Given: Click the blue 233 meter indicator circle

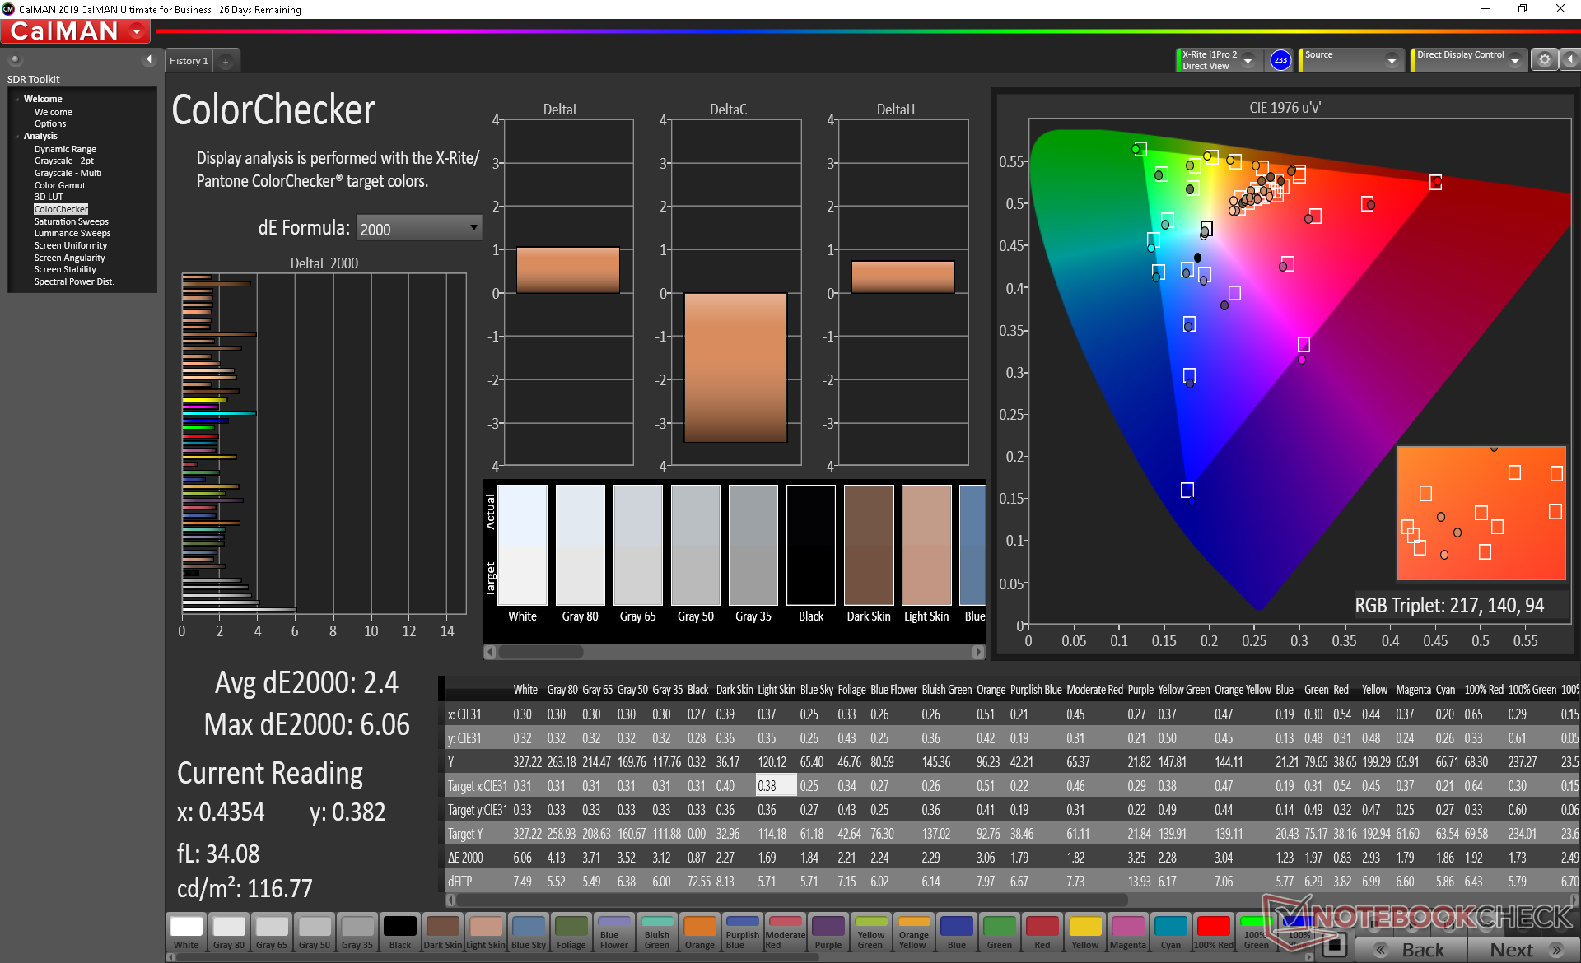Looking at the screenshot, I should coord(1280,60).
